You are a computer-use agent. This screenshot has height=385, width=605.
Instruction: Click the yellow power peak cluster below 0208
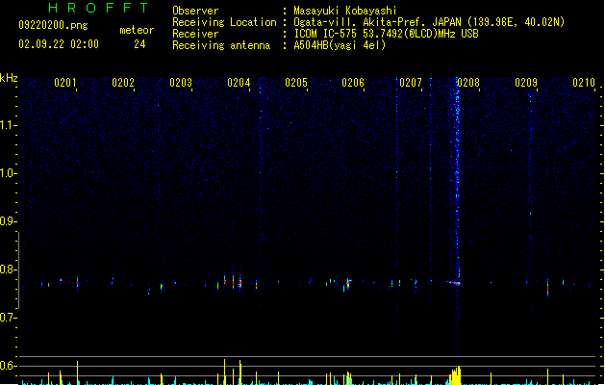point(455,375)
